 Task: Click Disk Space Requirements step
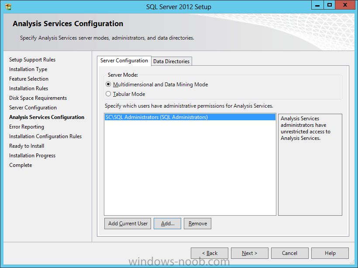(38, 98)
